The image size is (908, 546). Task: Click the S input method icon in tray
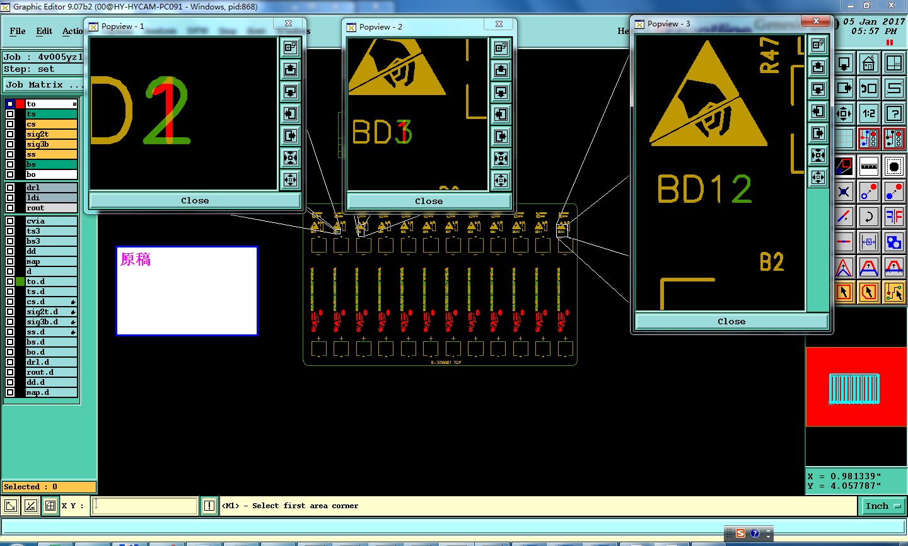click(x=740, y=533)
